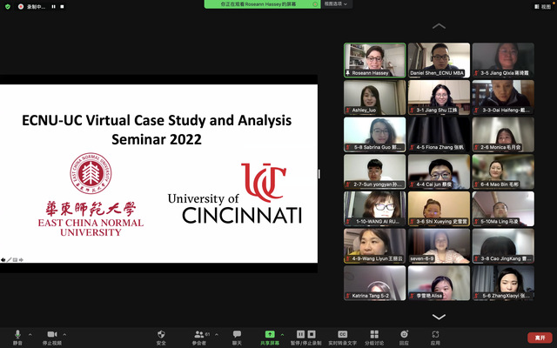
Task: Select the 3-1 Jiang Shu video tile
Action: (x=439, y=97)
